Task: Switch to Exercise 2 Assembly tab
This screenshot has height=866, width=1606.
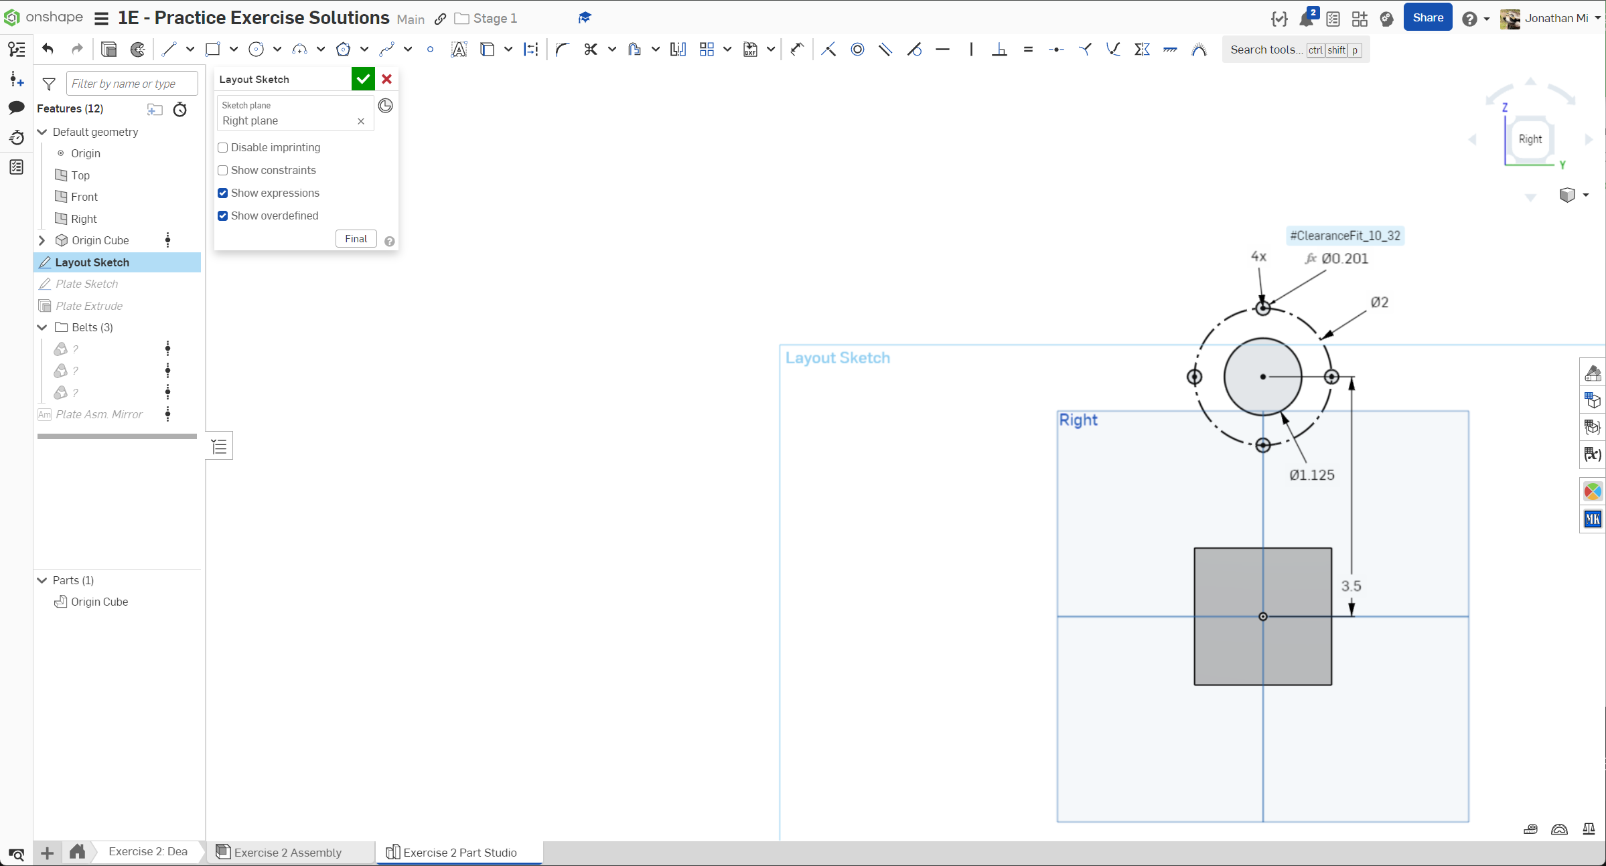Action: pyautogui.click(x=287, y=852)
